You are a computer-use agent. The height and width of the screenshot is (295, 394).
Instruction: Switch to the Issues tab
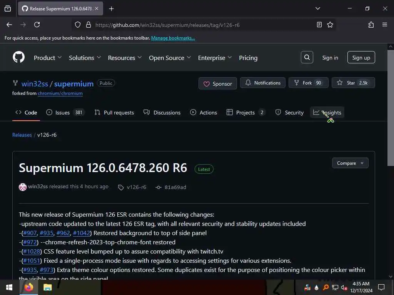pyautogui.click(x=65, y=113)
